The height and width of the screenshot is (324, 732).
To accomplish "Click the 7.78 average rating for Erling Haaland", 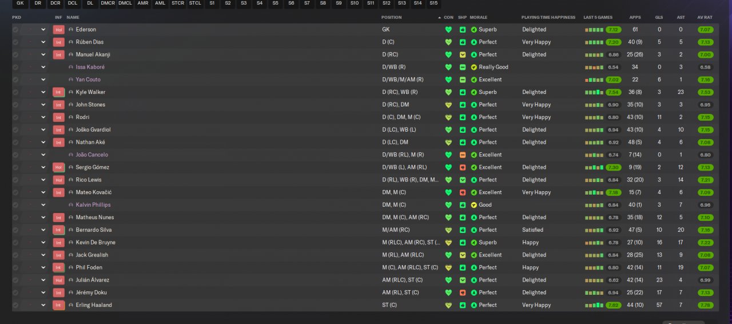I will tap(705, 305).
